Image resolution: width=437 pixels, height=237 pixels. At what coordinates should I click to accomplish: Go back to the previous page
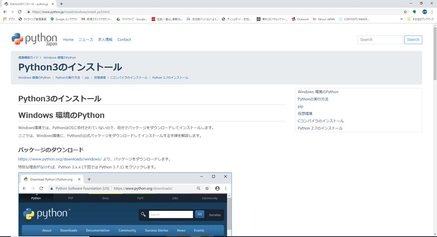[5, 12]
